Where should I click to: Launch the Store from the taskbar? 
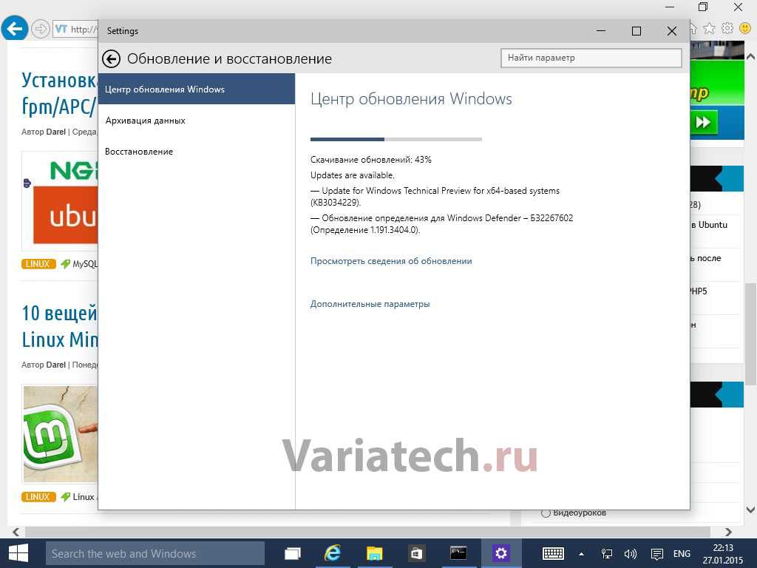click(x=417, y=553)
